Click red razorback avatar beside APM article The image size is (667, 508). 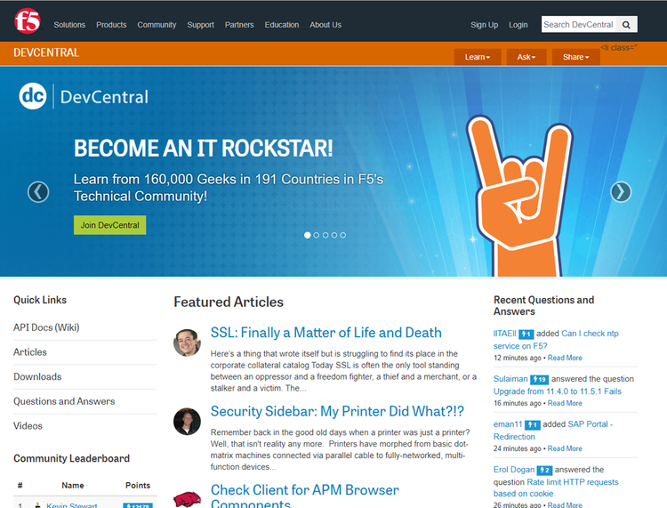point(187,498)
